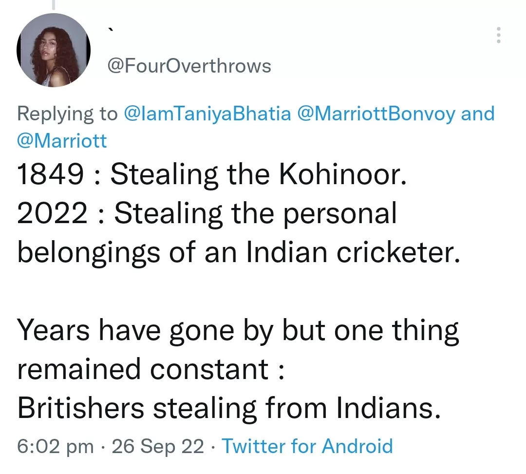Click the 26 Sep 22 date
This screenshot has height=474, width=526.
click(x=158, y=446)
